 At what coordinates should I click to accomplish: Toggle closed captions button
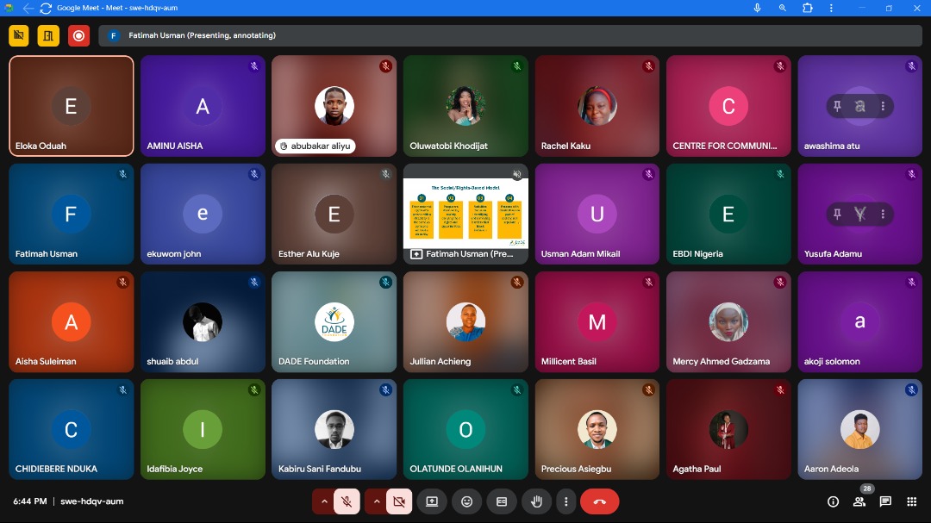[x=502, y=501]
